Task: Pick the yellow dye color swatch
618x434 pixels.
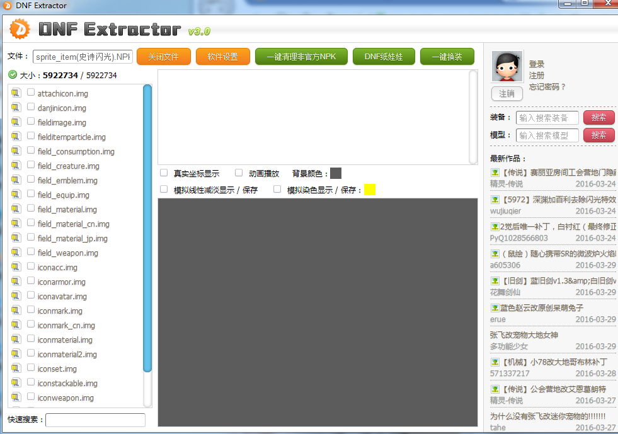Action: 370,190
